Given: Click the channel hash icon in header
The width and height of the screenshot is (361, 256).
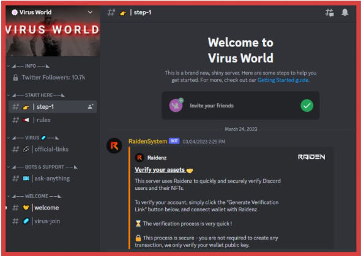Looking at the screenshot, I should [111, 12].
